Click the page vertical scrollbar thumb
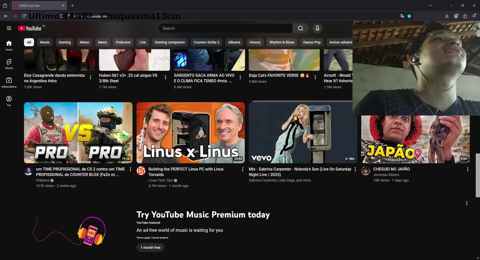This screenshot has width=480, height=260. 478,175
